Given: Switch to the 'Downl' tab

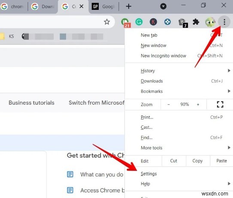Looking at the screenshot, I should 42,7.
